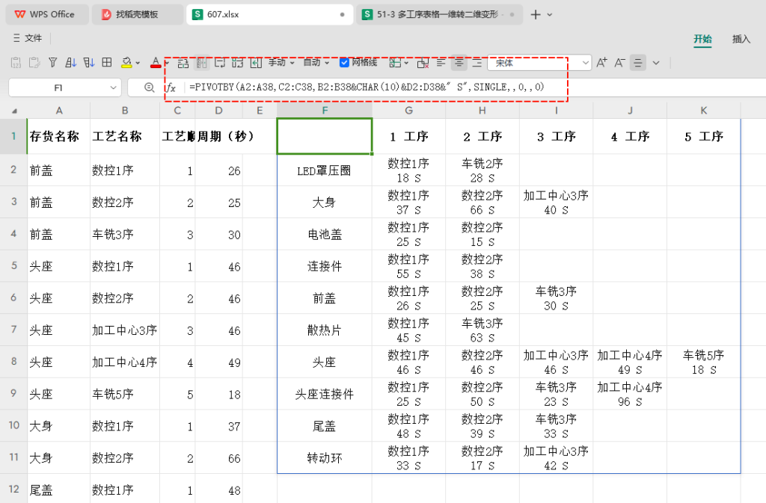Viewport: 766px width, 503px height.
Task: Click the 工艺名称 header cell
Action: pyautogui.click(x=125, y=136)
